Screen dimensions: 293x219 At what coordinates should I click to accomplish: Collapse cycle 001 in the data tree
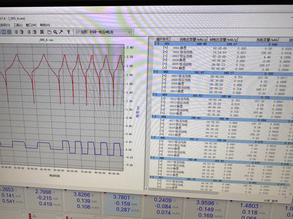[x=156, y=44]
